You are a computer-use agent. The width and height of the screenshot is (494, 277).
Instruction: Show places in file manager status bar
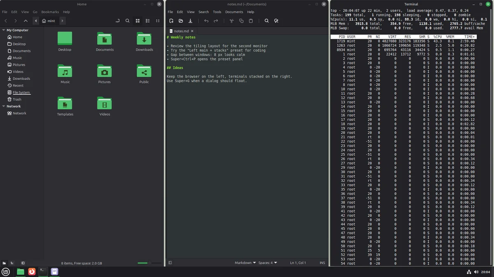tap(4, 263)
